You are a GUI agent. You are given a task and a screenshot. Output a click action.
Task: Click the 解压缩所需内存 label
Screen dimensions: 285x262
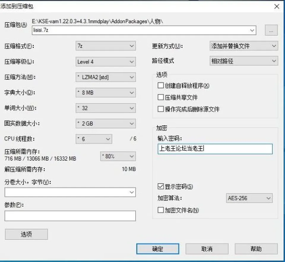25,169
